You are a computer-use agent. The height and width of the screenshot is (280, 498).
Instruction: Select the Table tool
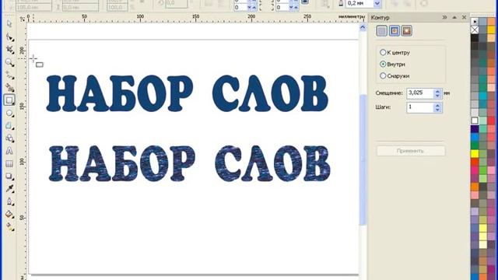(x=9, y=163)
